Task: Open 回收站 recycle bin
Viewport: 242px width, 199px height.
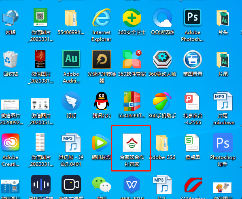Action: (x=11, y=59)
